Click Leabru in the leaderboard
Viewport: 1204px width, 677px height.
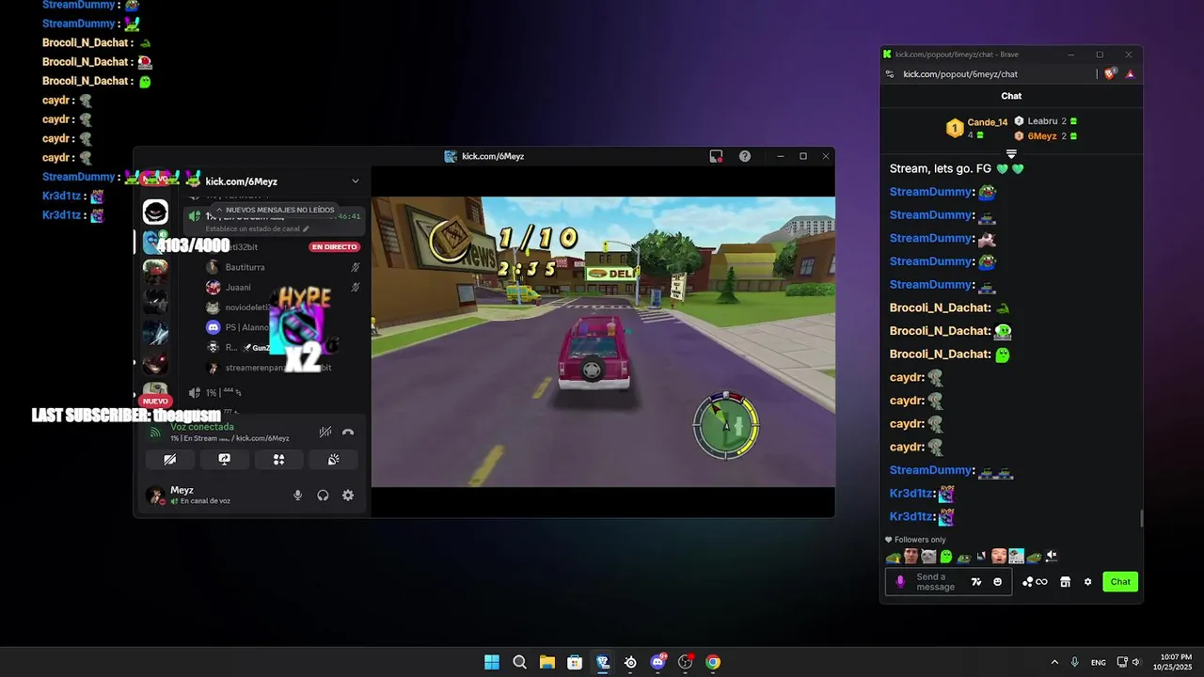[1042, 121]
